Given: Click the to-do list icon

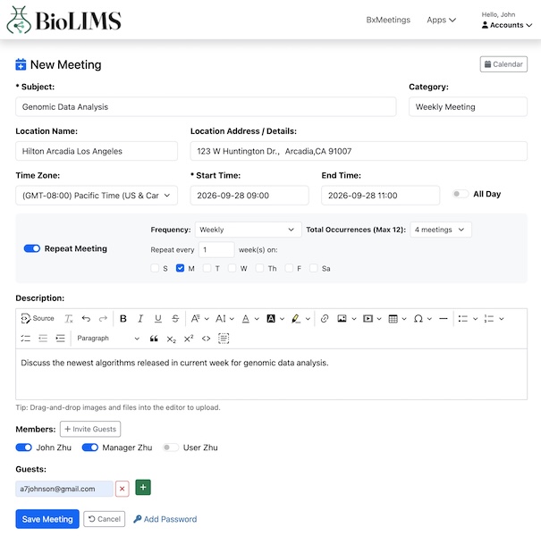Looking at the screenshot, I should [x=26, y=339].
